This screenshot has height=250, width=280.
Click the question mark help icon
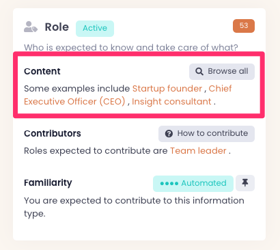point(169,134)
